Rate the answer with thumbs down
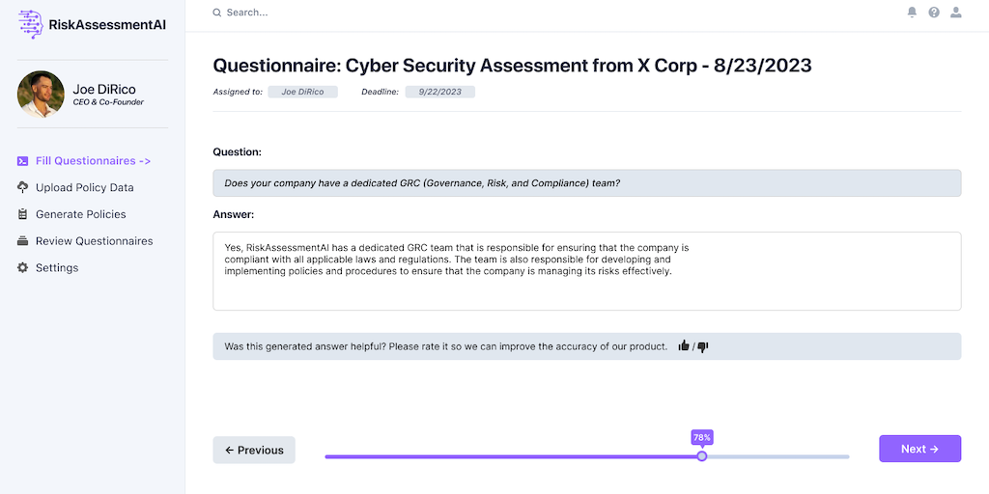The image size is (989, 494). point(703,346)
